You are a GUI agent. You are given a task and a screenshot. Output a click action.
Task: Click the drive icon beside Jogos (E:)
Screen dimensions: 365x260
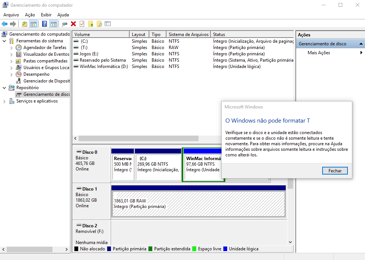tap(76, 53)
